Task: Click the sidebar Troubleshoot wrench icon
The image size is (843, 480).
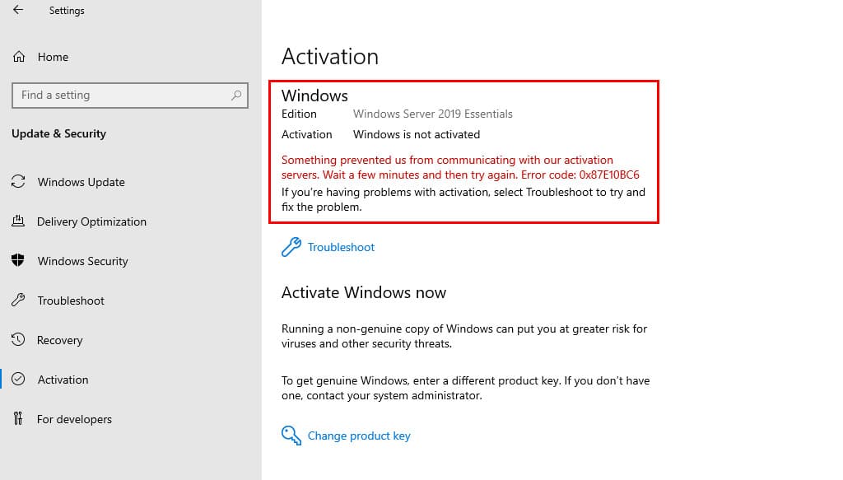Action: [18, 300]
